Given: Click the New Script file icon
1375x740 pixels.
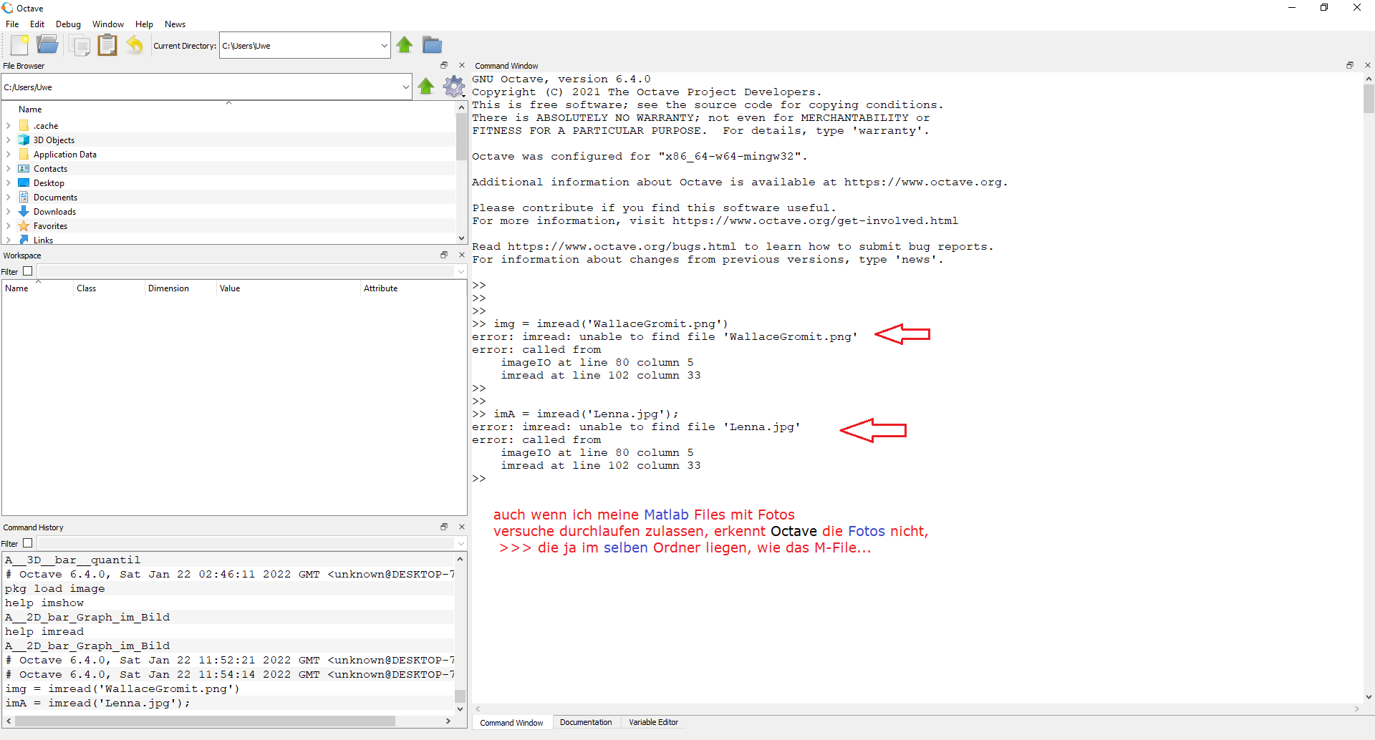Looking at the screenshot, I should pos(20,45).
